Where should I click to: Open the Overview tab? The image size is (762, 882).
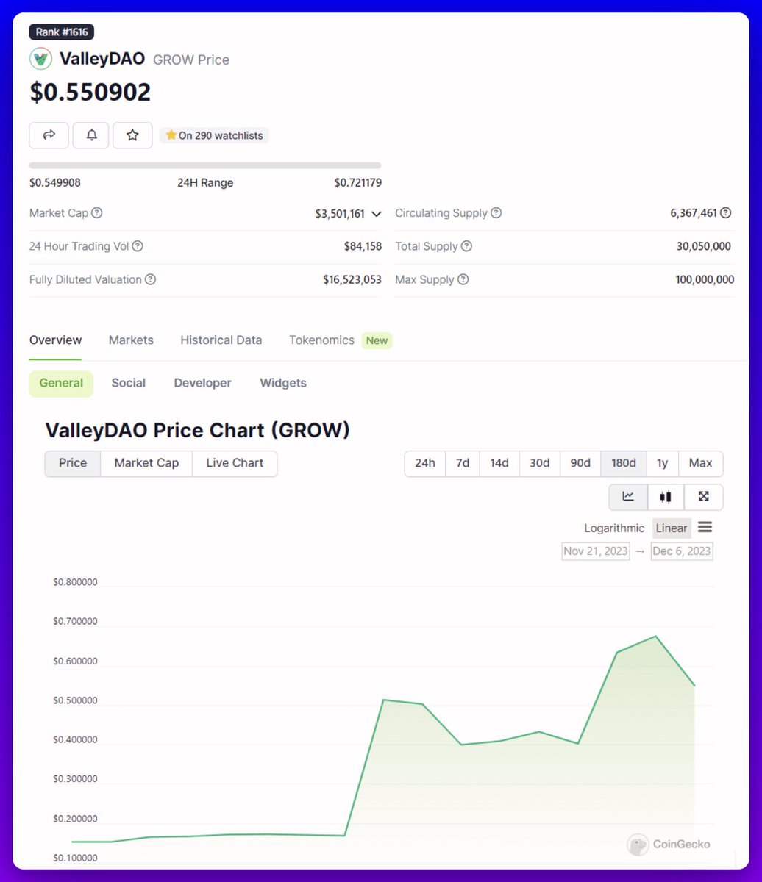coord(55,340)
